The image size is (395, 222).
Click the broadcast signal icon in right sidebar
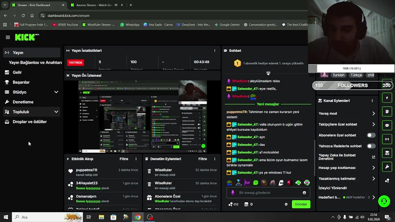(387, 139)
